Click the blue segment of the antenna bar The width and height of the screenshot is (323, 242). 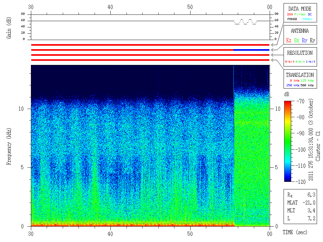tap(251, 50)
